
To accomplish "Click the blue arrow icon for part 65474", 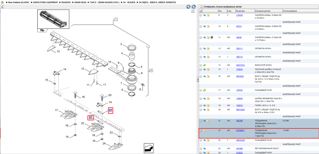I will coord(204,26).
